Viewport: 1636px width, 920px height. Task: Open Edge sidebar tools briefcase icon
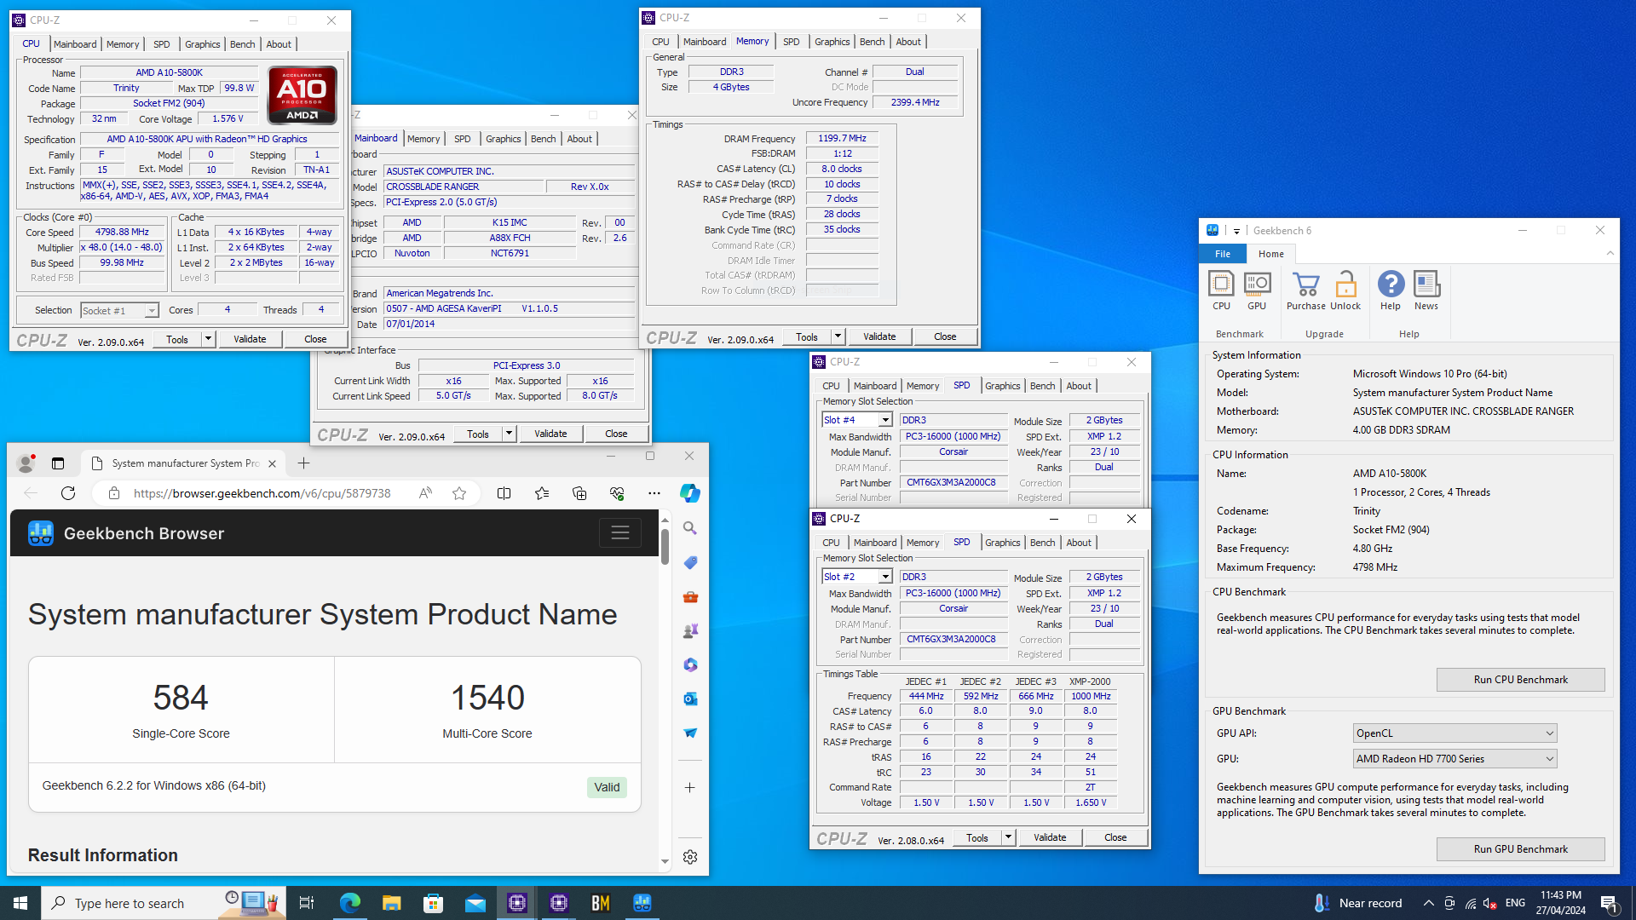pyautogui.click(x=690, y=596)
